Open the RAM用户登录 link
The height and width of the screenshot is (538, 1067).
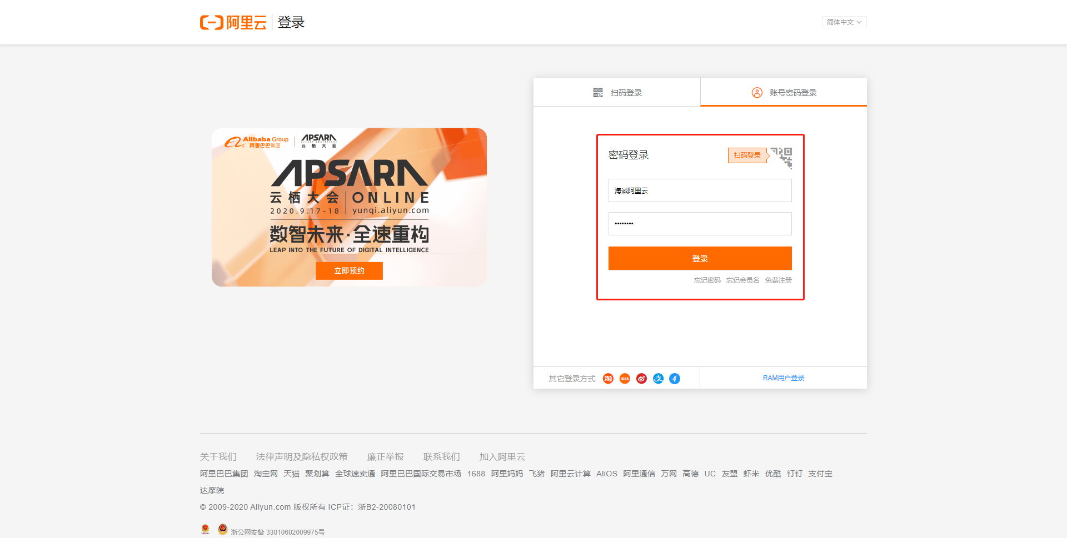coord(784,378)
